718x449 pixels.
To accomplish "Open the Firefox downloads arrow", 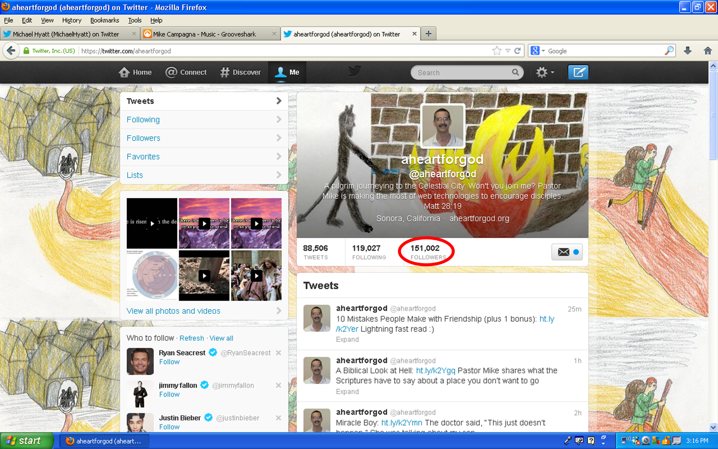I will tap(687, 51).
